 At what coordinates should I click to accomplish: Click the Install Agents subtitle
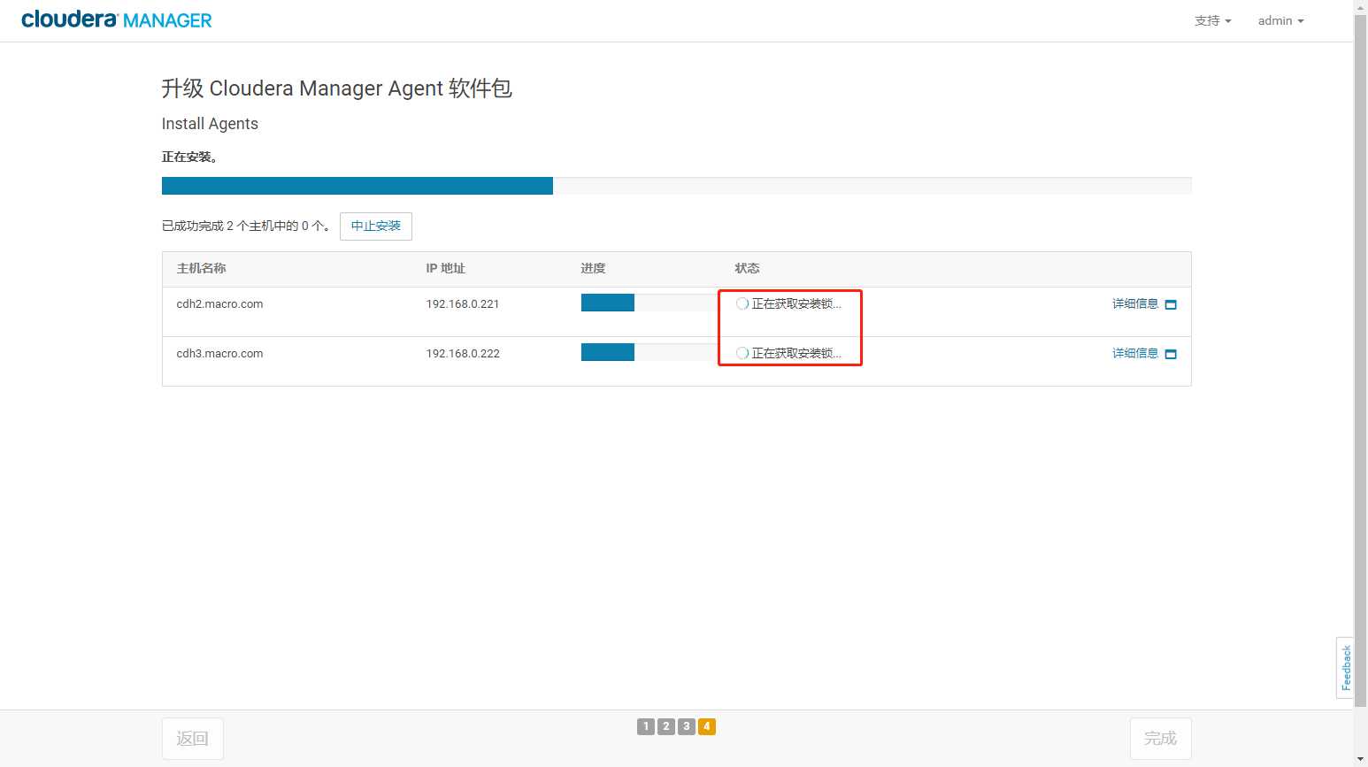click(x=210, y=124)
